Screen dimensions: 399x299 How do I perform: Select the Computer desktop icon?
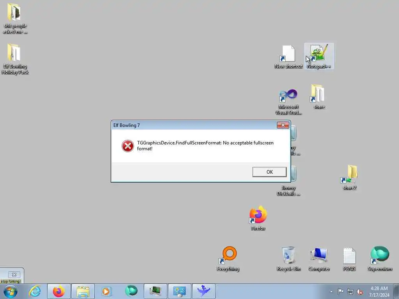click(x=319, y=259)
